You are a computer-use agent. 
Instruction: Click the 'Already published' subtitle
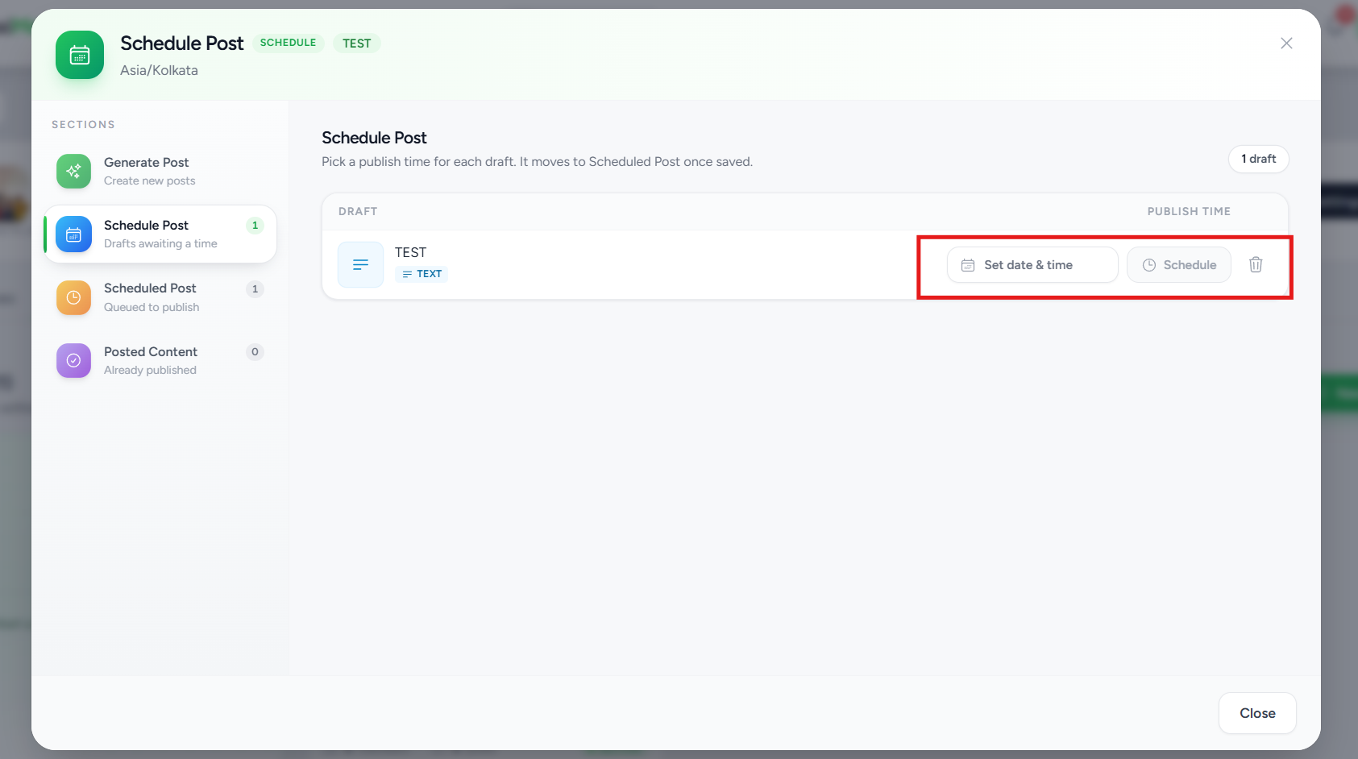tap(150, 370)
